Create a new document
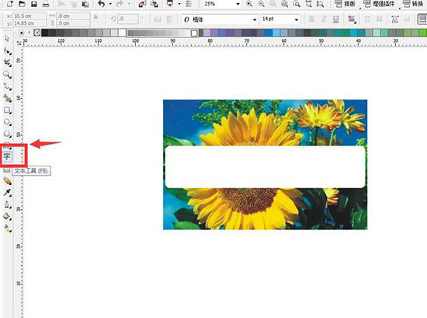The image size is (427, 318). [10, 4]
